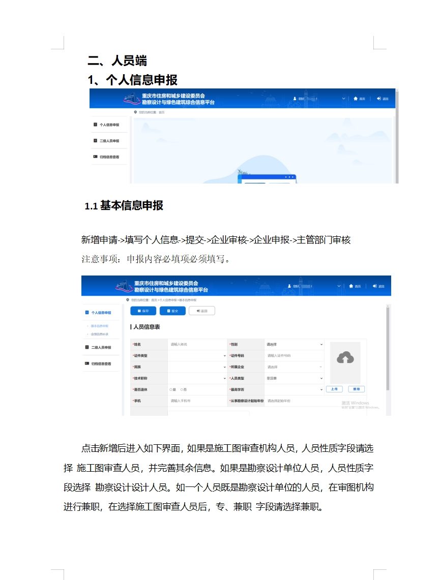Open 归档信息查看 menu in form screenshot sidebar
440x580 pixels.
click(101, 363)
